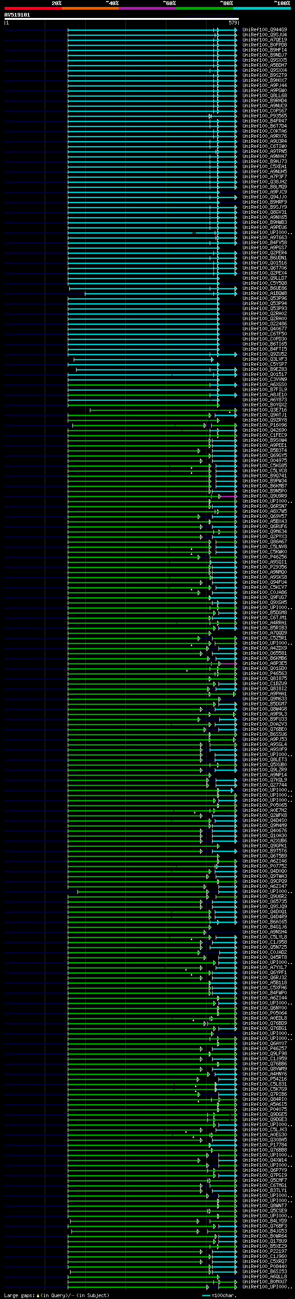The width and height of the screenshot is (295, 1299).
Task: Click the query end position 579
Action: click(233, 23)
